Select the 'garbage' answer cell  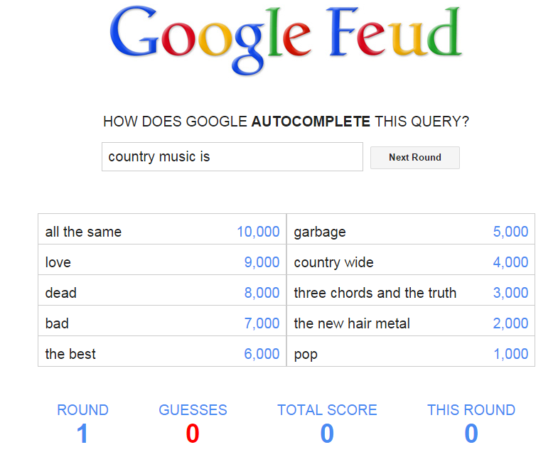click(x=411, y=232)
